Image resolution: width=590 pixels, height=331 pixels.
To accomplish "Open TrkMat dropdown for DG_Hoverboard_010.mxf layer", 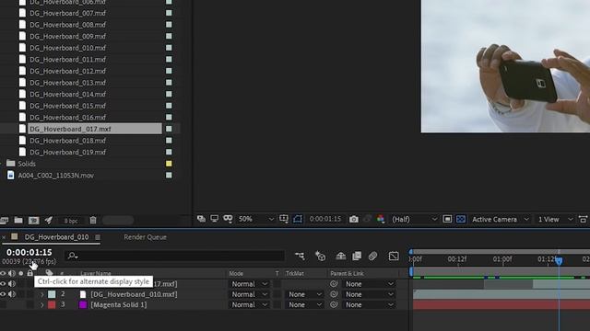I will pos(304,294).
